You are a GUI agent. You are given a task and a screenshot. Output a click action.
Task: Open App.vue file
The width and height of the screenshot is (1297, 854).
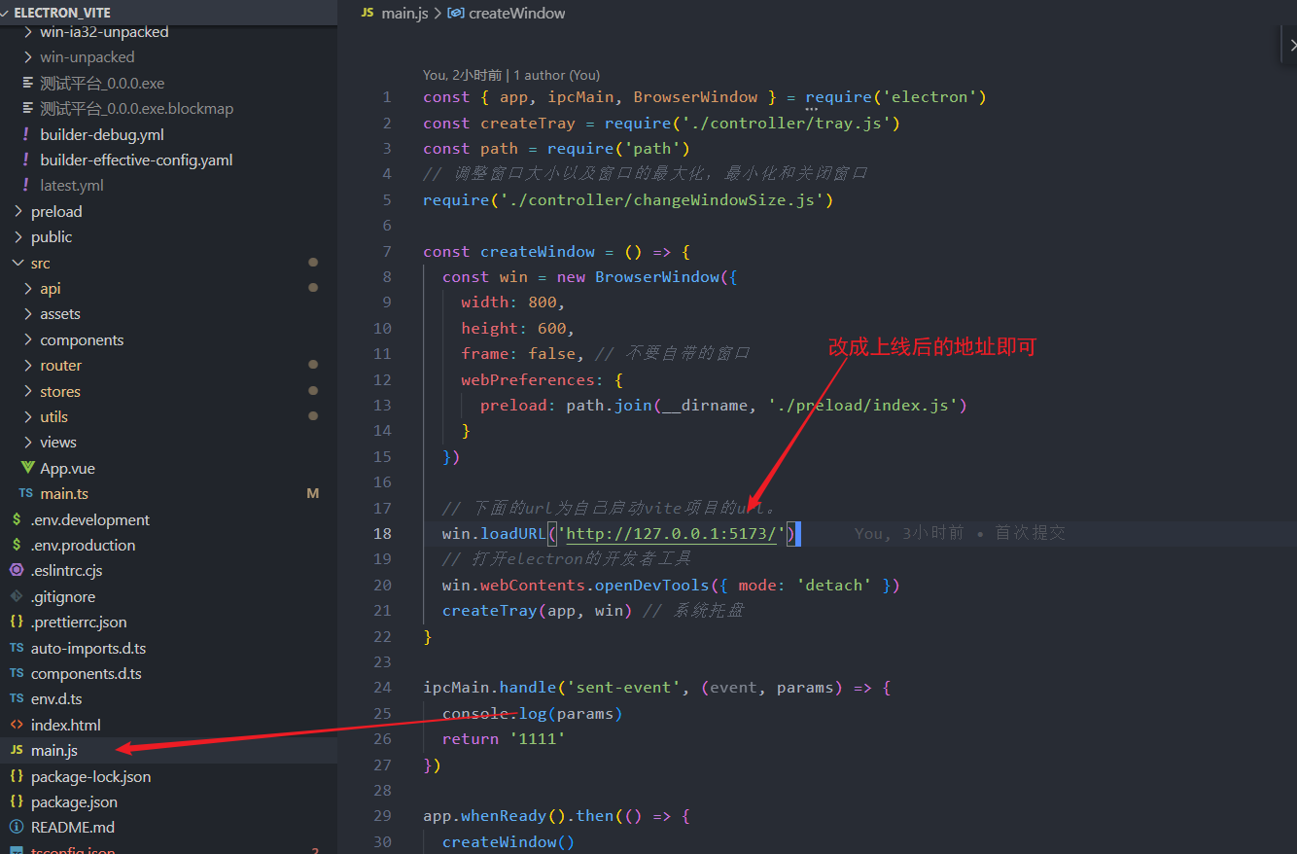click(x=67, y=469)
